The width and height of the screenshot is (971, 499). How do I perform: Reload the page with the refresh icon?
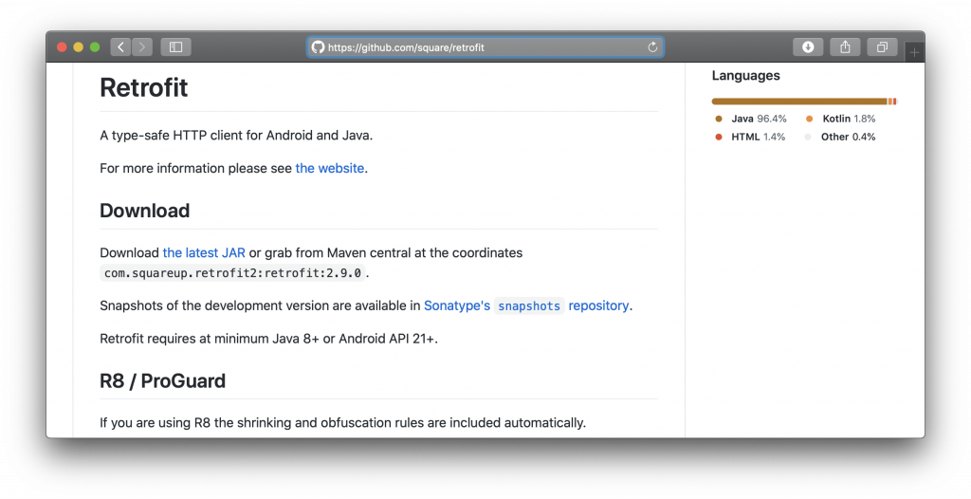[x=652, y=47]
